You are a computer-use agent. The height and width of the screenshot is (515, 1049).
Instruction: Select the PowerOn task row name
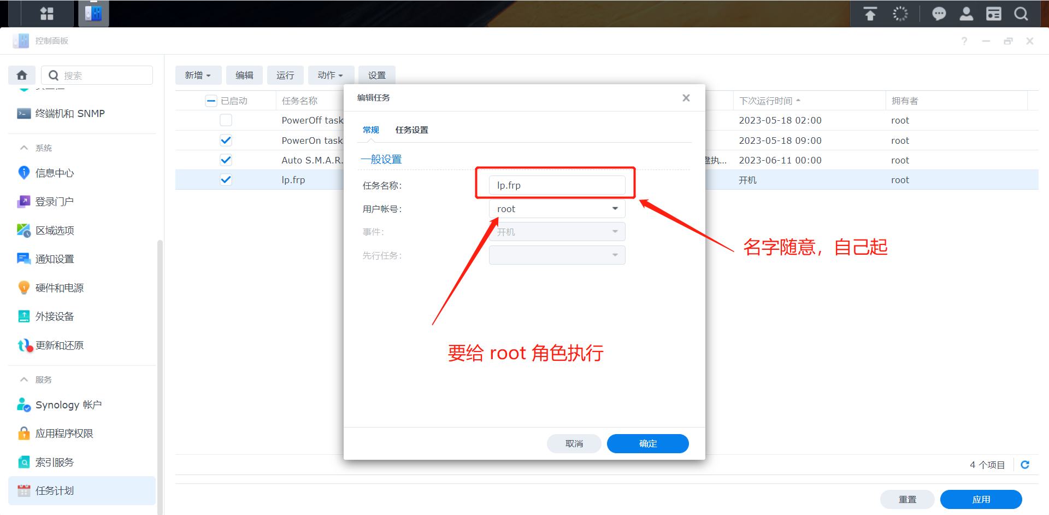[313, 141]
